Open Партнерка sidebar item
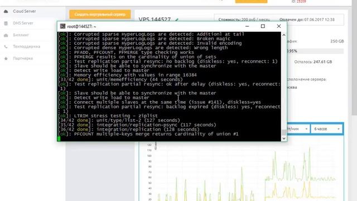Screen dimensions: 357x201 pyautogui.click(x=23, y=58)
